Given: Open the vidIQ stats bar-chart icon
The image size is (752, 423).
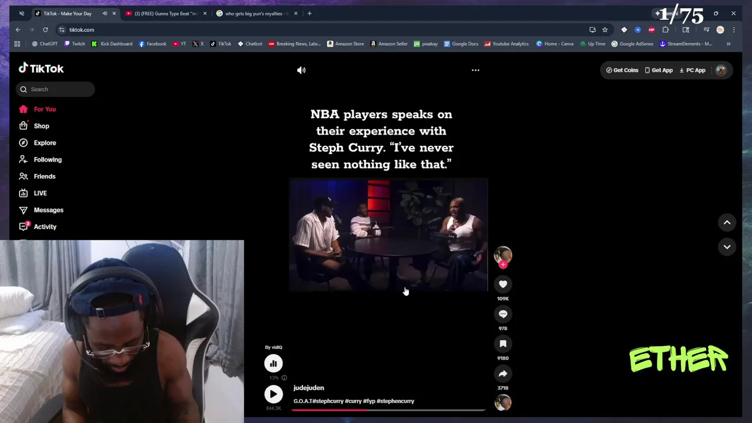Looking at the screenshot, I should click(x=273, y=364).
